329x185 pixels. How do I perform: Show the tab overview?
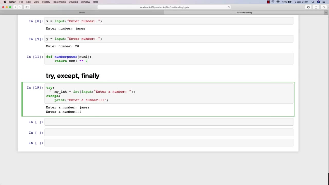[324, 7]
